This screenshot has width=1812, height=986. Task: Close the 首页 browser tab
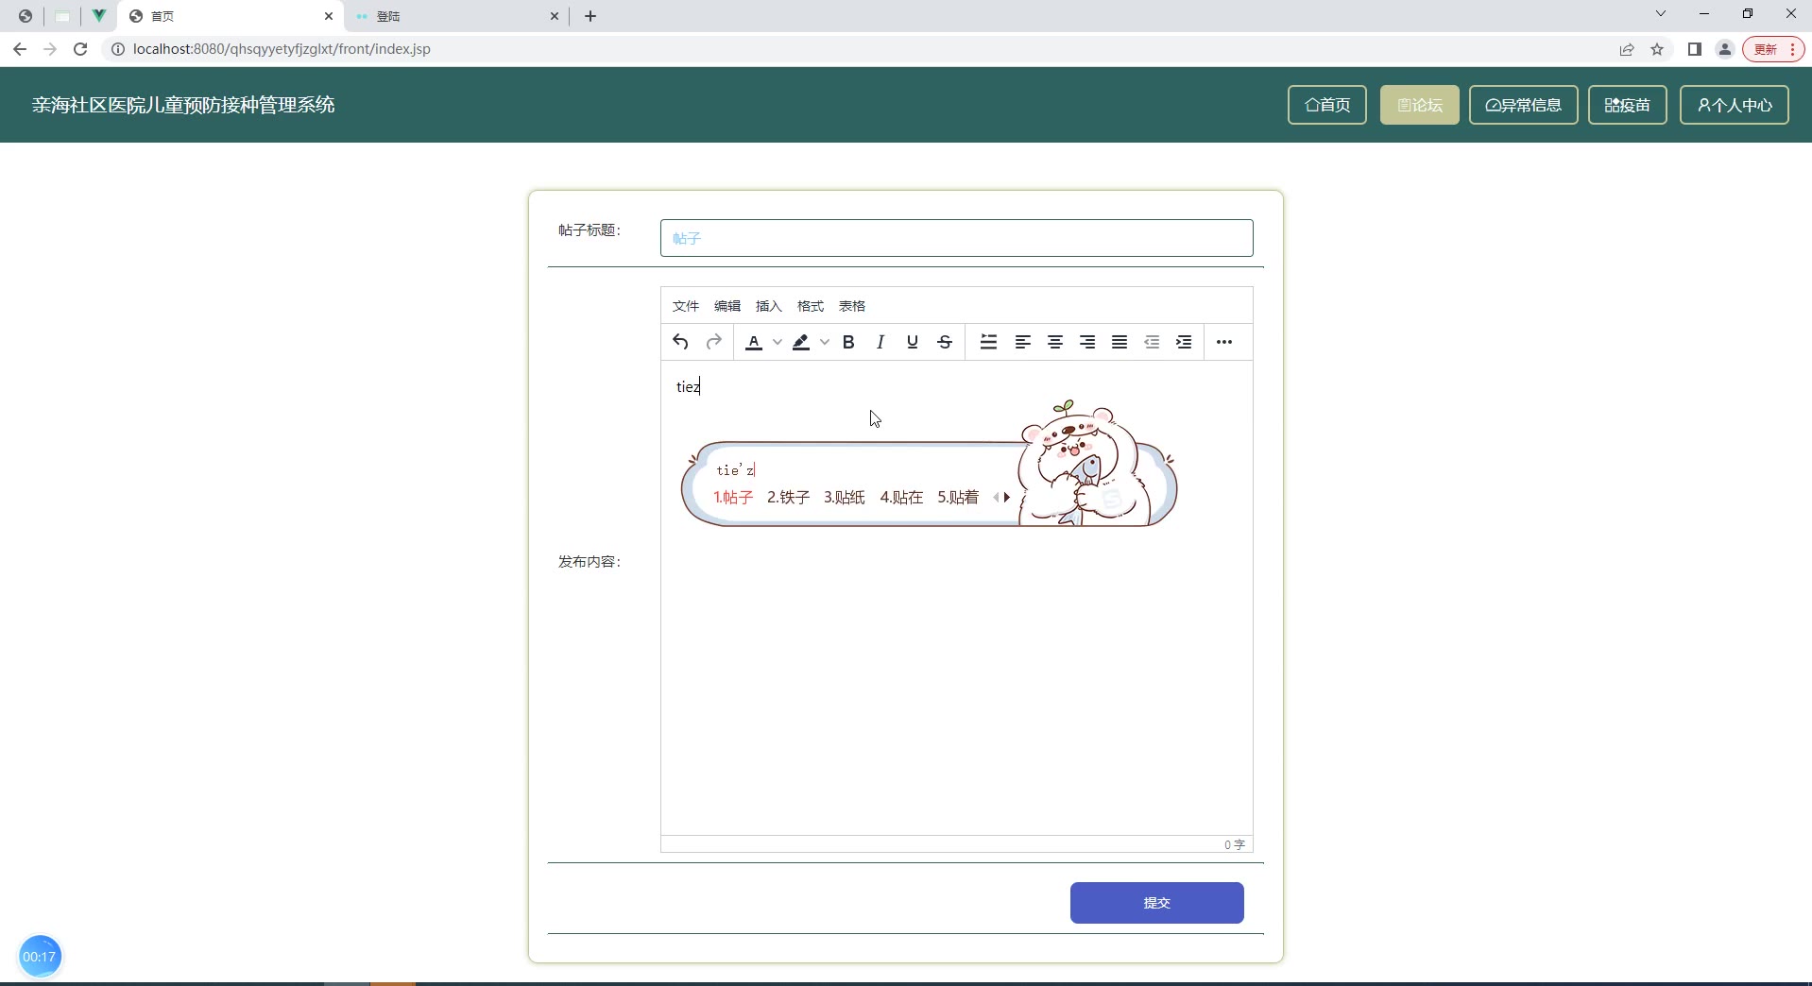click(329, 16)
